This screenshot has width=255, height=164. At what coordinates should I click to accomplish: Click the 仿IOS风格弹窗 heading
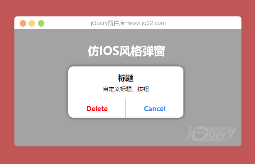coord(127,51)
